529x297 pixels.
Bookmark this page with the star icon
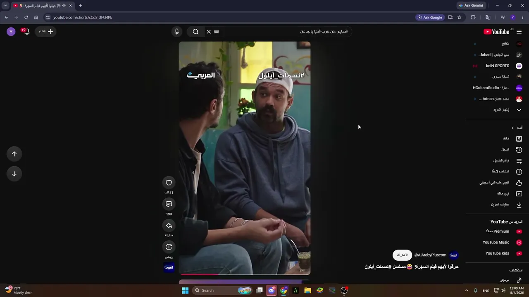pyautogui.click(x=459, y=17)
